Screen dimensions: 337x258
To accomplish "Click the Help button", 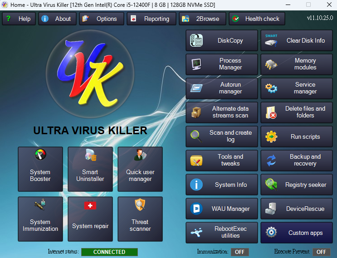I will pos(19,19).
